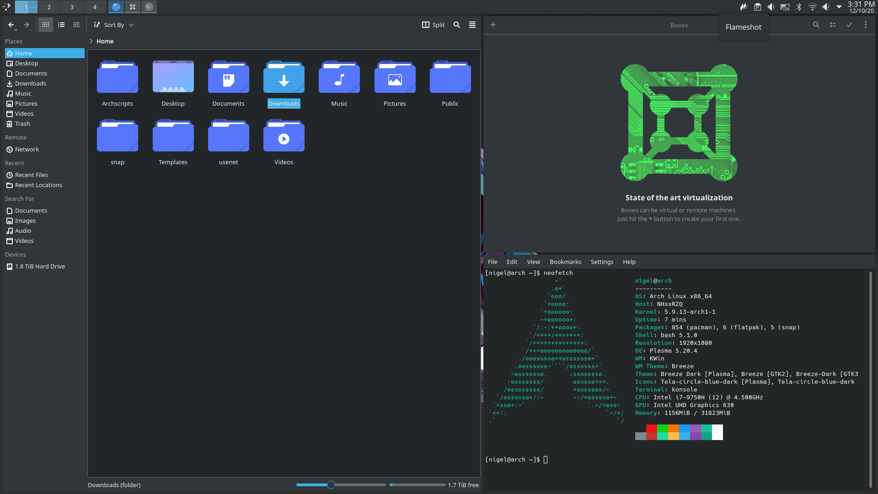This screenshot has width=878, height=494.
Task: Open Konsole Settings menu
Action: 602,262
